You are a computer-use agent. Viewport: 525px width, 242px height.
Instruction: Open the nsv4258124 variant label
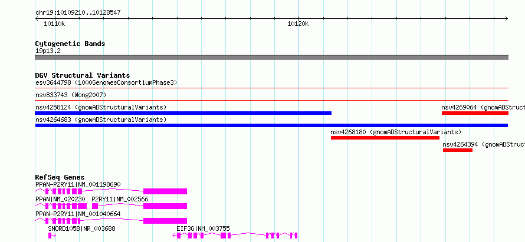[x=101, y=107]
